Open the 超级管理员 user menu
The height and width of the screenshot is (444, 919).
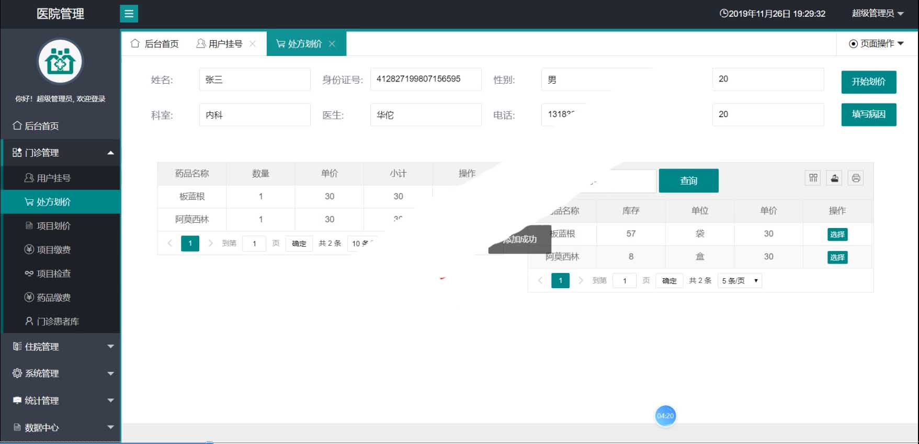coord(877,14)
